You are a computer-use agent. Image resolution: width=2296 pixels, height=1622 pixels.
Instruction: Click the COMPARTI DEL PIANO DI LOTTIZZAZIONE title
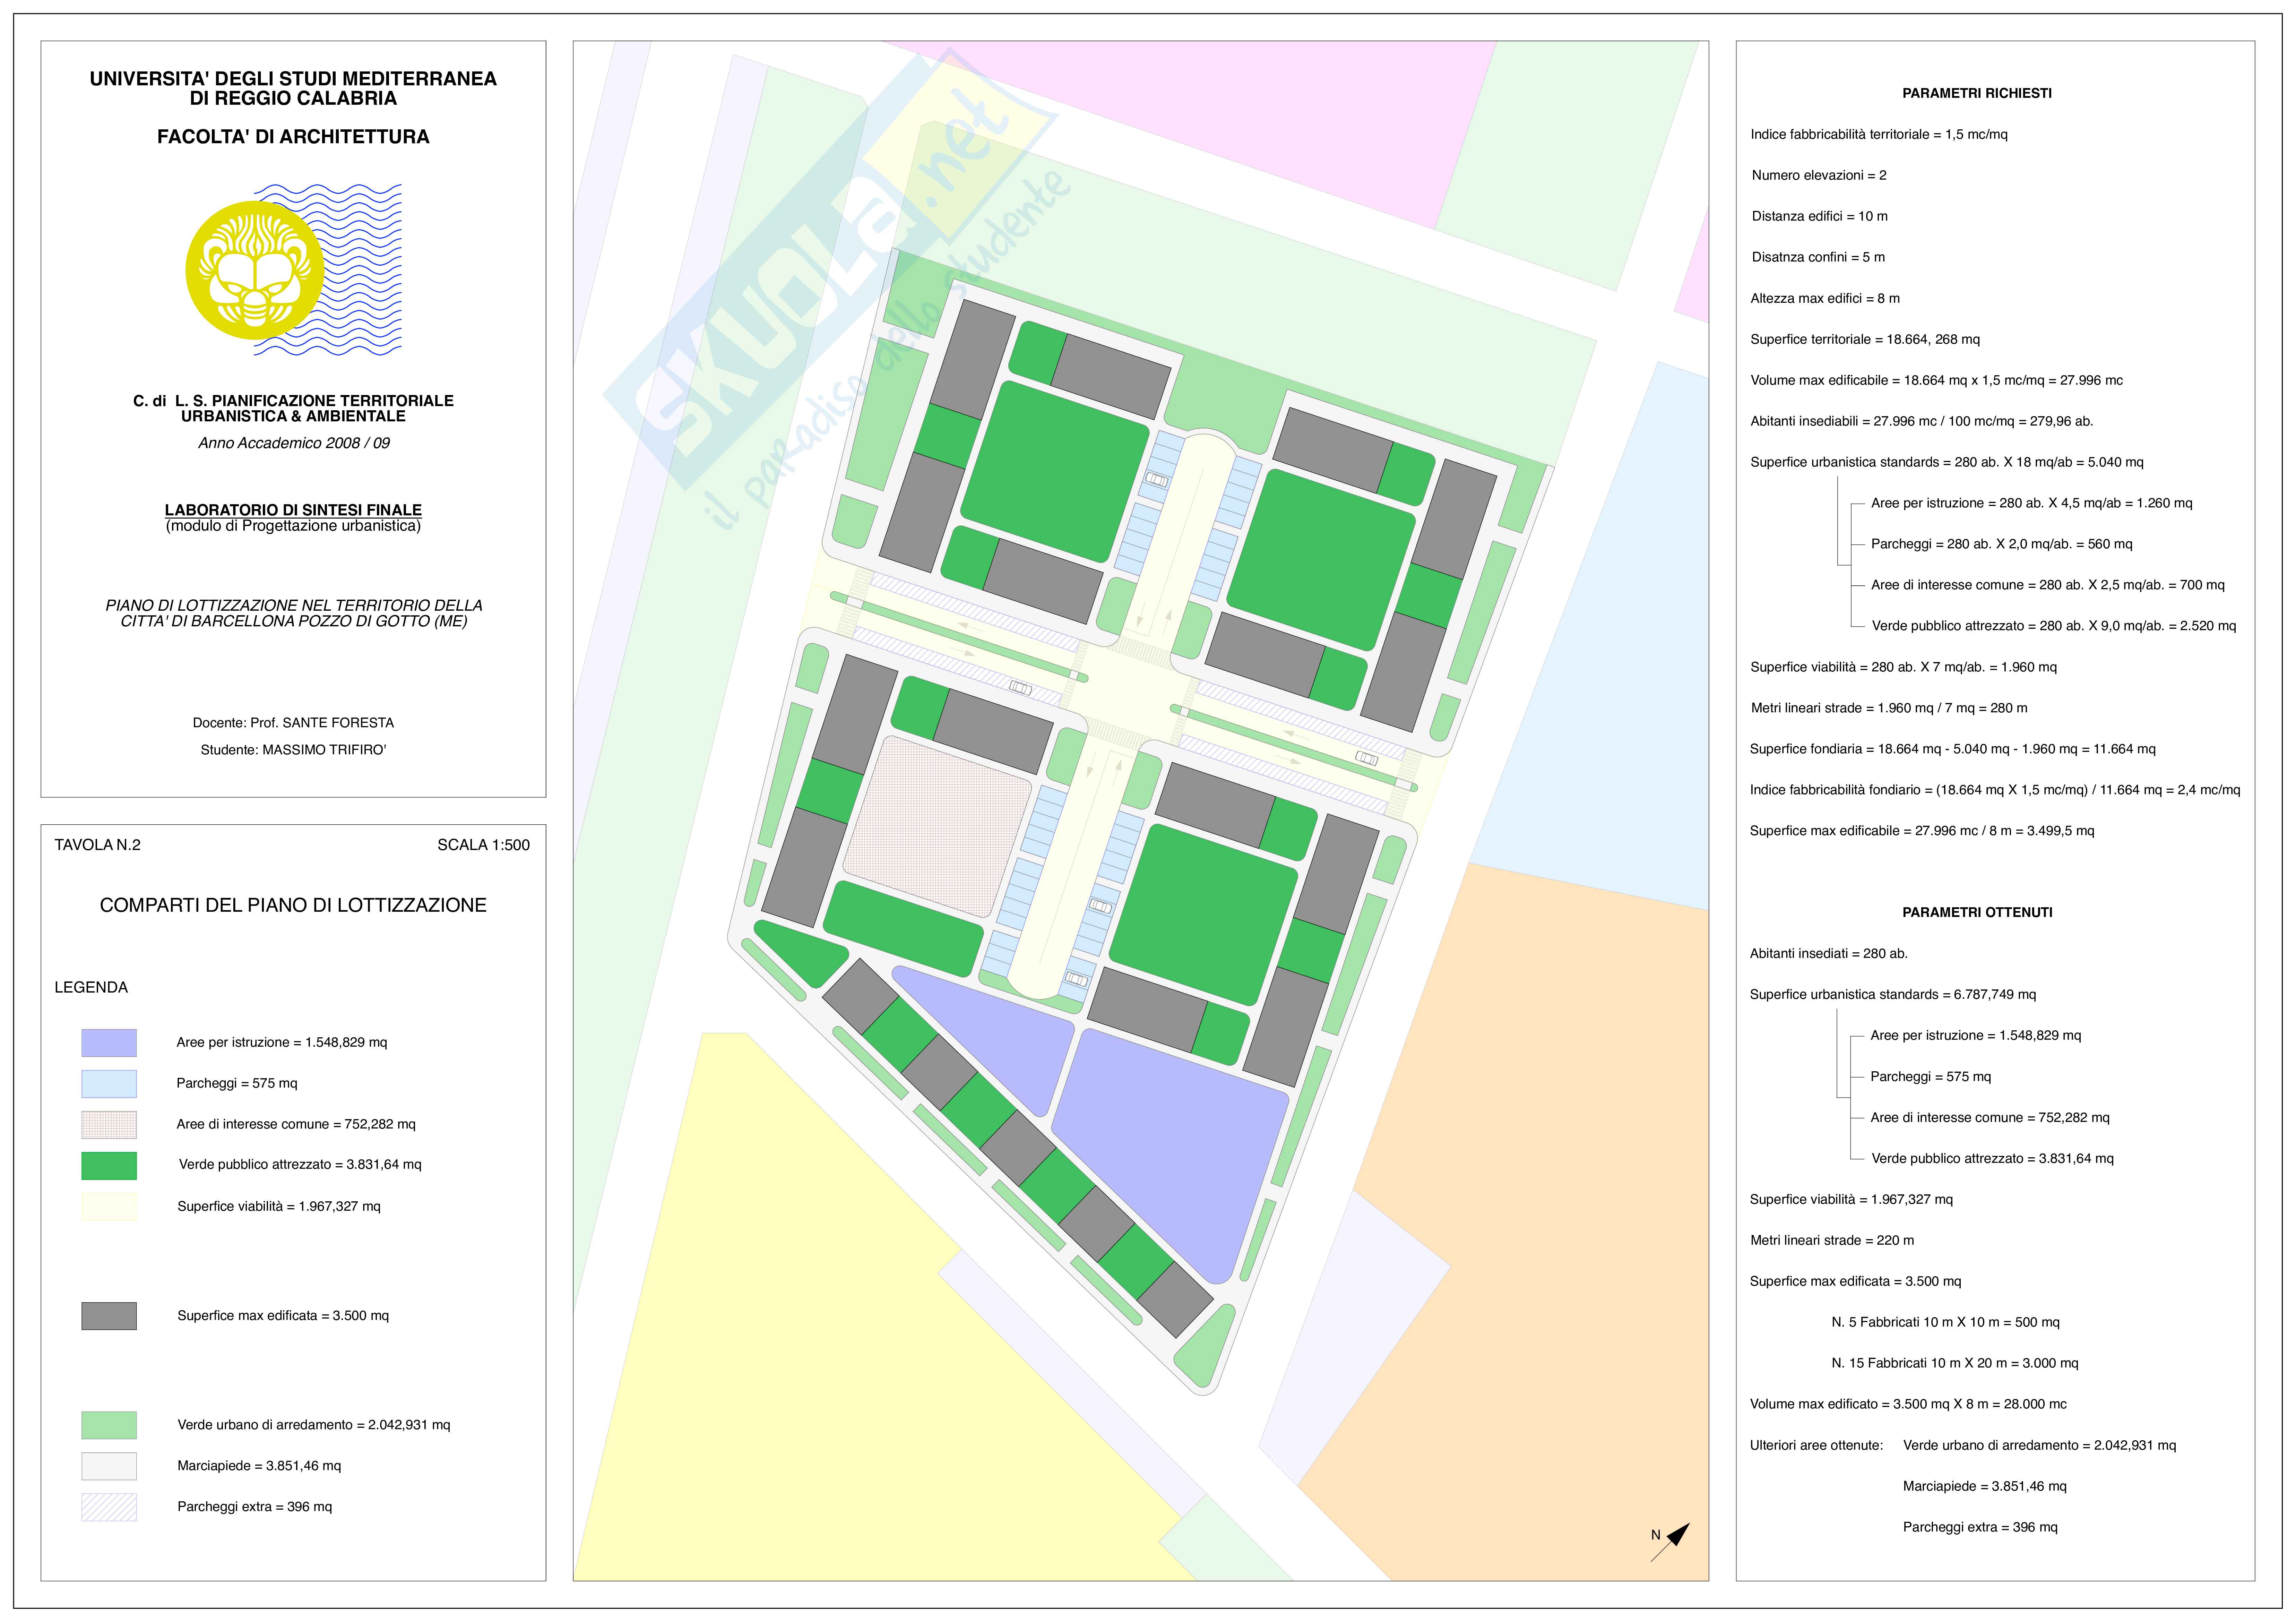293,905
